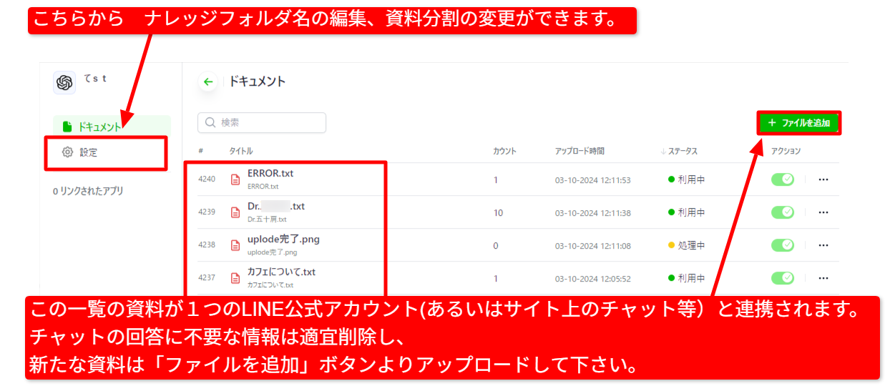Image resolution: width=890 pixels, height=391 pixels.
Task: Open 設定 in the left sidebar
Action: coord(89,152)
